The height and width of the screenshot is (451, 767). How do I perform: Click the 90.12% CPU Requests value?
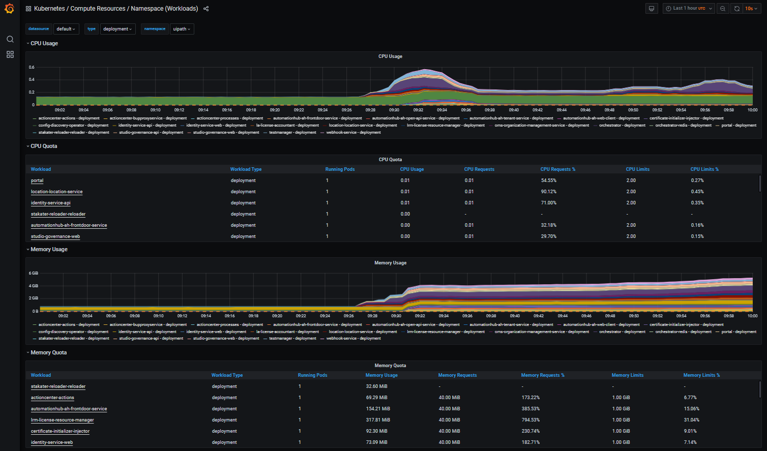pos(549,192)
